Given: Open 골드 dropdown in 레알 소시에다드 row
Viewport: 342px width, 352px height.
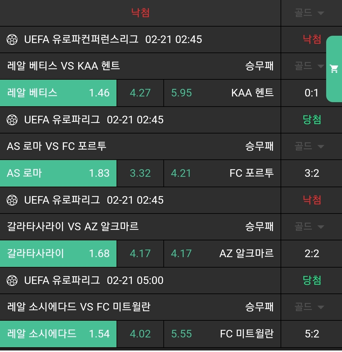Looking at the screenshot, I should (309, 307).
